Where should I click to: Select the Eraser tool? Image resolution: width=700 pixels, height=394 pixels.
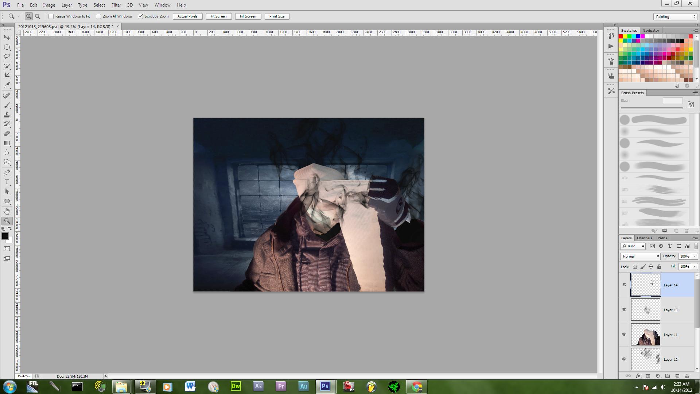coord(7,134)
